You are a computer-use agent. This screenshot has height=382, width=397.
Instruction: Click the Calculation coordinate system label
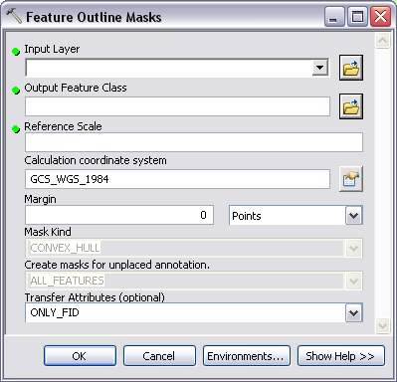(x=96, y=160)
